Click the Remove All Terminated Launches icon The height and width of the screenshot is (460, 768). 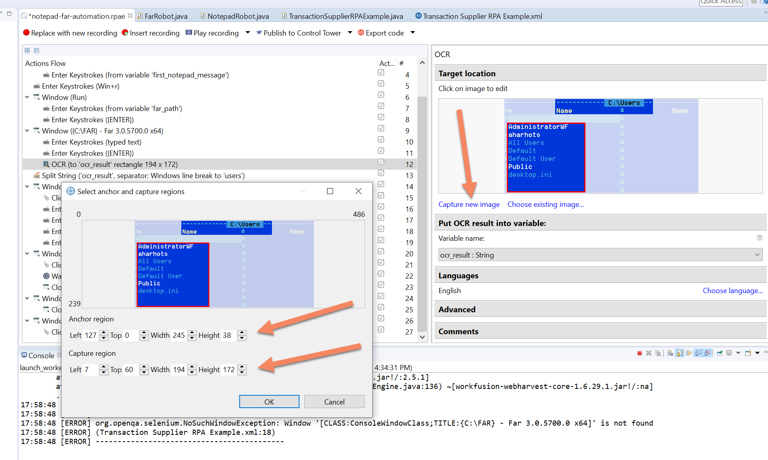pos(658,353)
